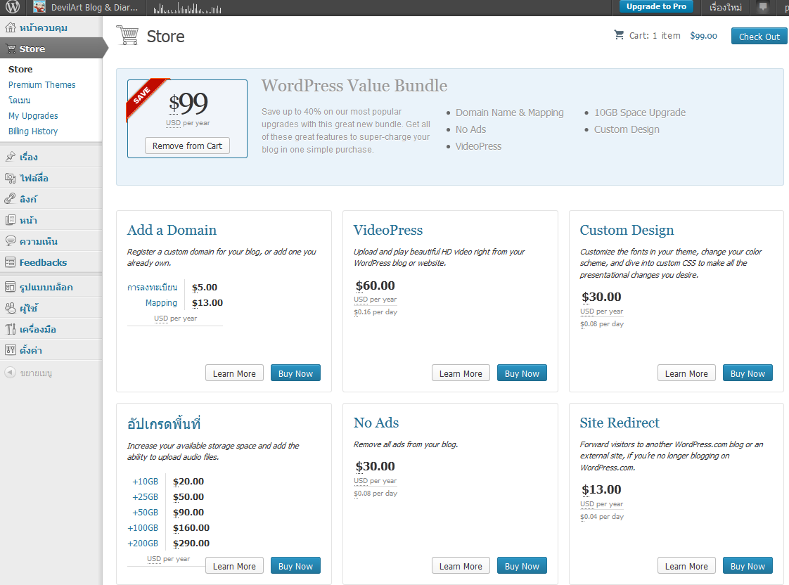Click the Media library icon
This screenshot has width=789, height=585.
click(x=10, y=178)
